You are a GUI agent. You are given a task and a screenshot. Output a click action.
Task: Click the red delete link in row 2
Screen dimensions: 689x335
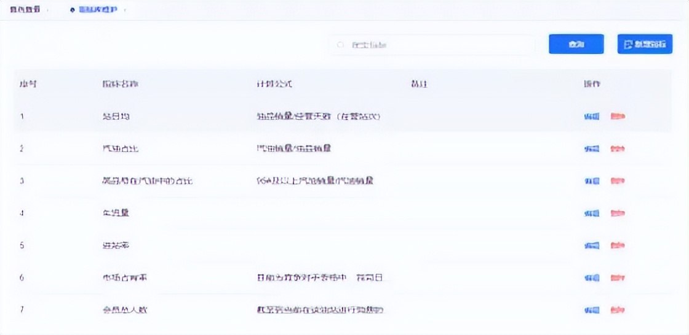coord(618,149)
